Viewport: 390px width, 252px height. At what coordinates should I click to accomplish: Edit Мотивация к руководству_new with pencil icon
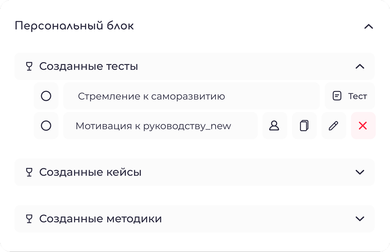333,126
